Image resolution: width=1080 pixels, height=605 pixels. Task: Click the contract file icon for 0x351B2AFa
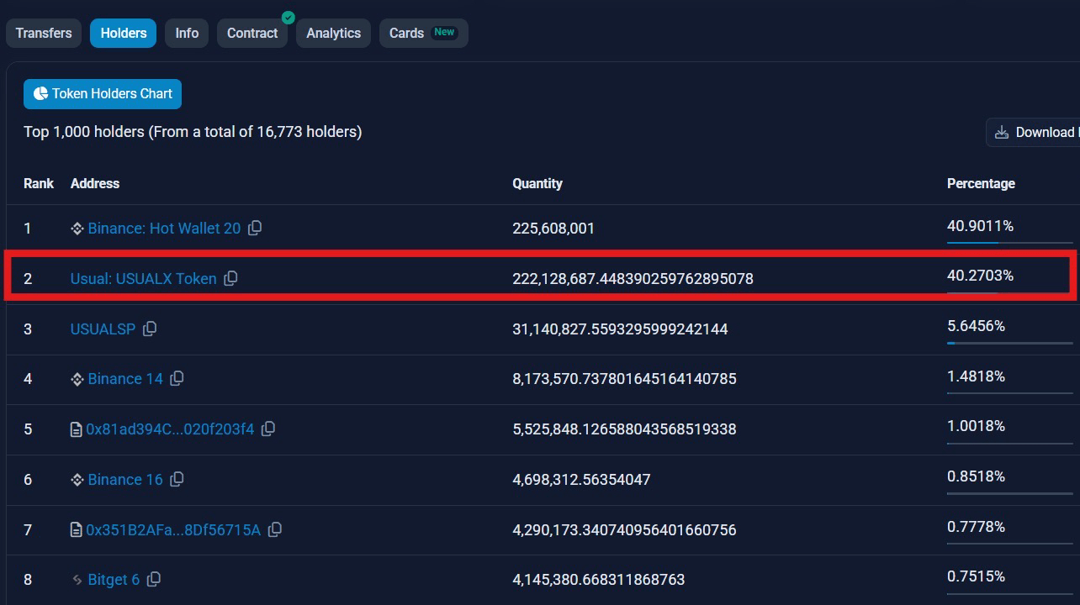(x=77, y=530)
